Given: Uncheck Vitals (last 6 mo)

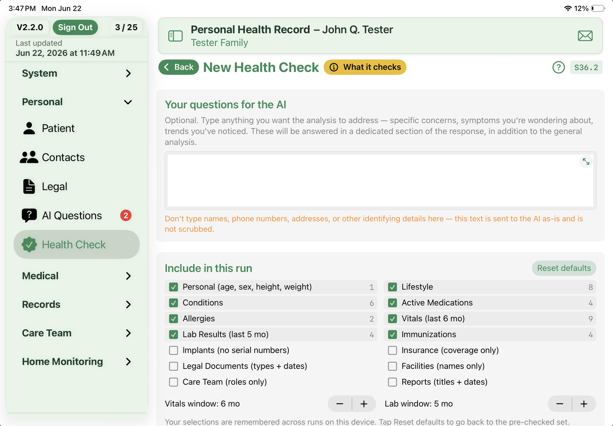Looking at the screenshot, I should (x=392, y=319).
